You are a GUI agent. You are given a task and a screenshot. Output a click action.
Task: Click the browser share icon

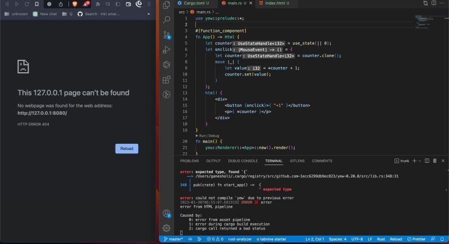point(61,4)
